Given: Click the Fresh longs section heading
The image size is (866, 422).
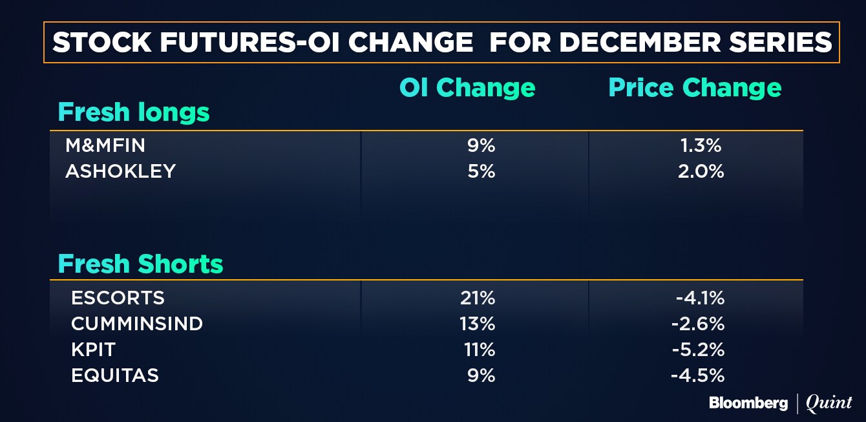Looking at the screenshot, I should (134, 112).
